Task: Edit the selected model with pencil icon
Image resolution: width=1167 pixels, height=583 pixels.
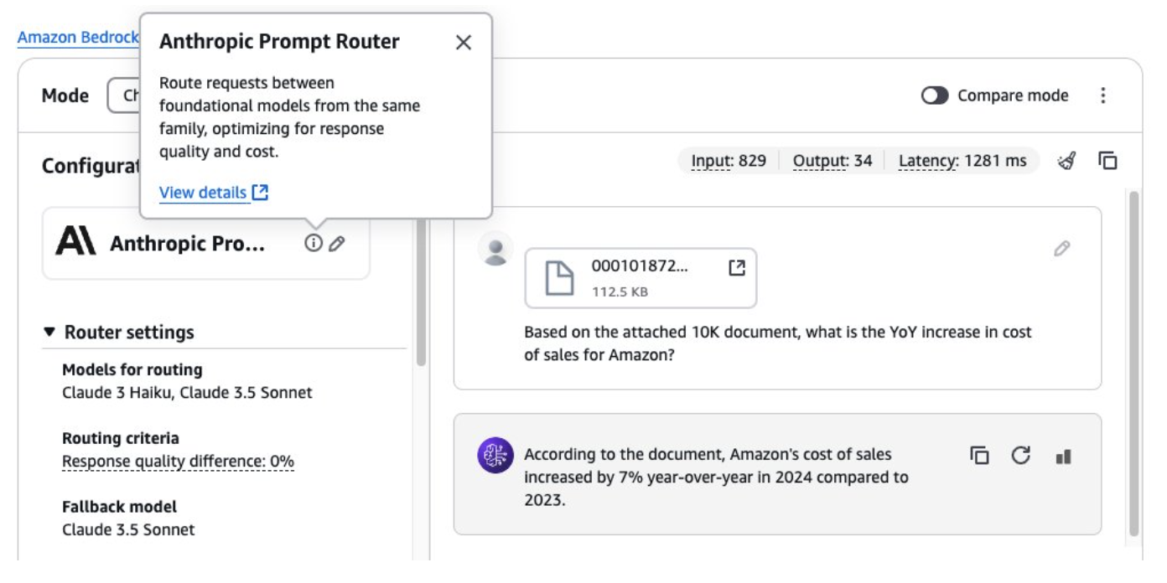Action: tap(337, 244)
